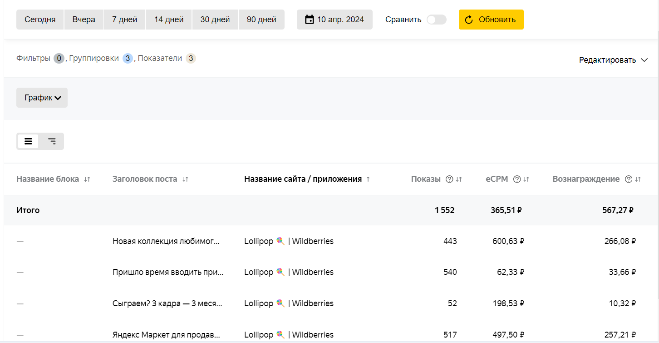Click the total Вознаграждение value 567,27 ₽
This screenshot has height=343, width=659.
pyautogui.click(x=618, y=210)
